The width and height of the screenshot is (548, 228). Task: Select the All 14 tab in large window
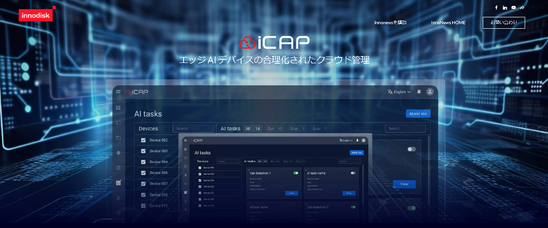[253, 129]
